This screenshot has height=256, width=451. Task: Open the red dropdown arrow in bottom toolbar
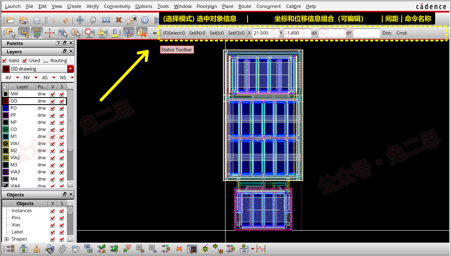(x=253, y=249)
